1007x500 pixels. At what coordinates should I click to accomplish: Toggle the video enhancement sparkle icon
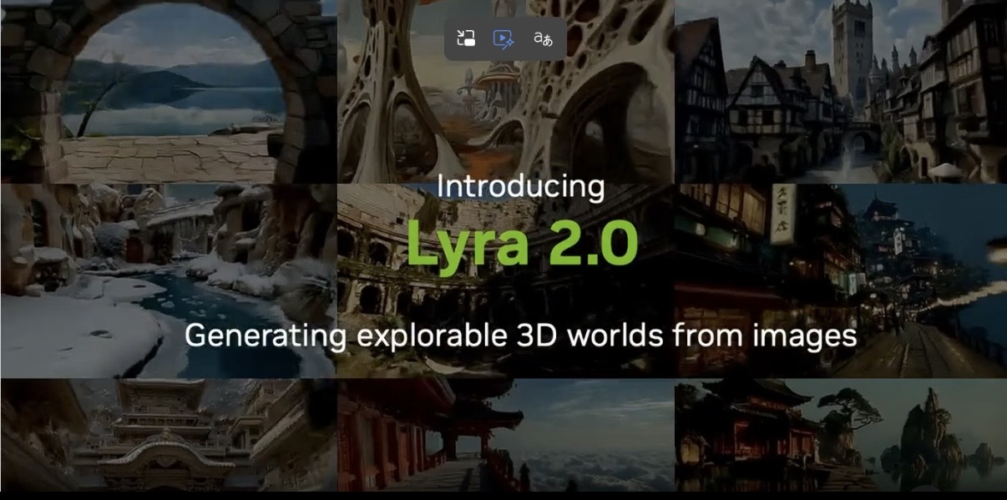[503, 38]
